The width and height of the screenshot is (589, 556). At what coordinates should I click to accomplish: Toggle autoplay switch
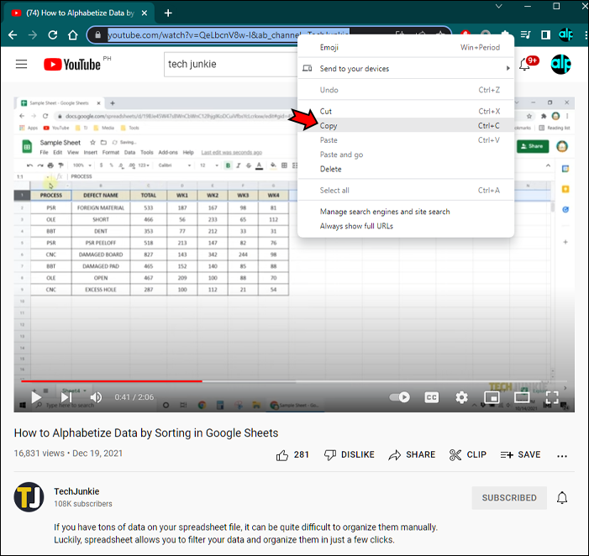click(400, 396)
